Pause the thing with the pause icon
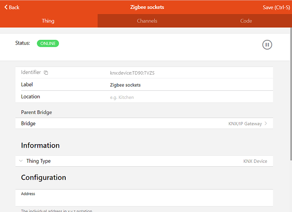 click(x=267, y=45)
